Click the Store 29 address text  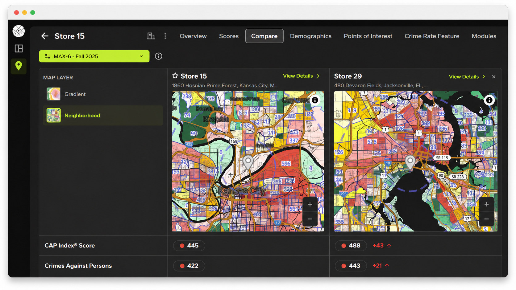coord(381,85)
